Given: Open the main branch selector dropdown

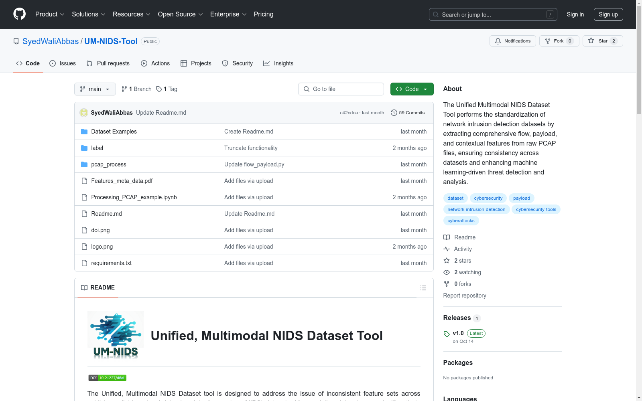Looking at the screenshot, I should pyautogui.click(x=95, y=89).
